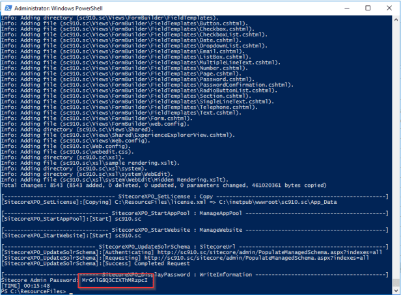Click the license.xml copying line

[169, 202]
